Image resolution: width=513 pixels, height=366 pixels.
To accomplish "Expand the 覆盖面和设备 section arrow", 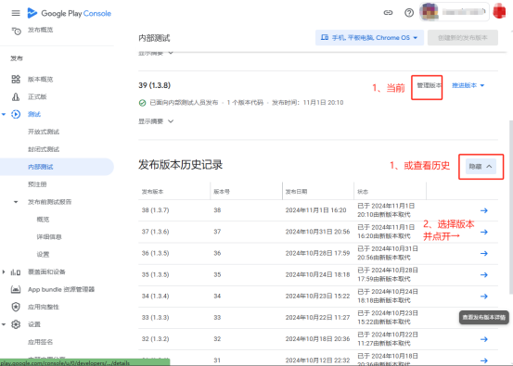I will tap(4, 271).
